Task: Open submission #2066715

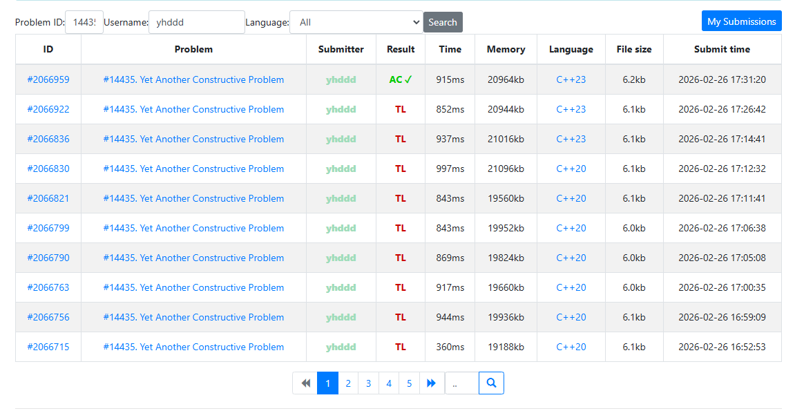Action: (48, 347)
